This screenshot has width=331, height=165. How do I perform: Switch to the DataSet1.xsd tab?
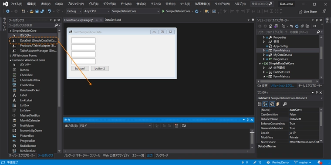tap(113, 20)
